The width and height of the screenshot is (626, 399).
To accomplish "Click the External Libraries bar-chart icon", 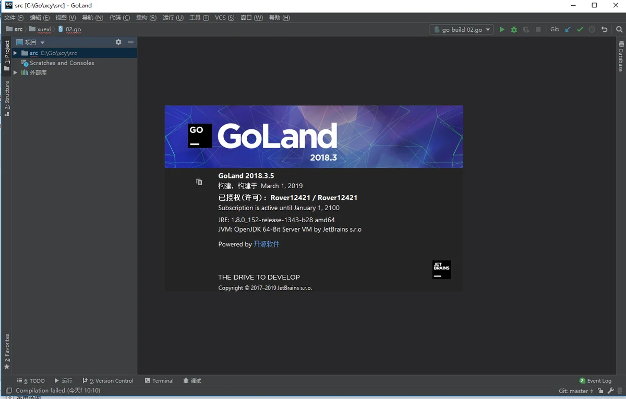I will 25,72.
